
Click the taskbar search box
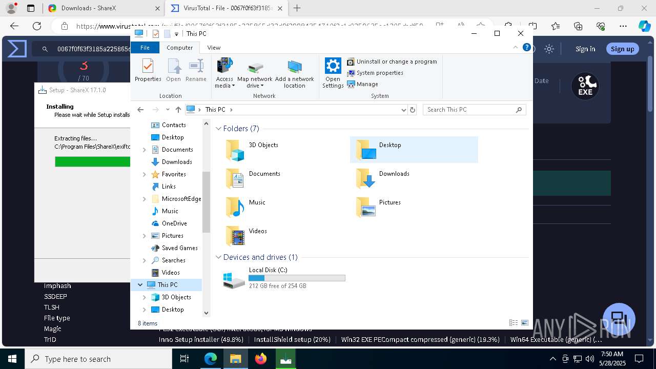pos(98,359)
